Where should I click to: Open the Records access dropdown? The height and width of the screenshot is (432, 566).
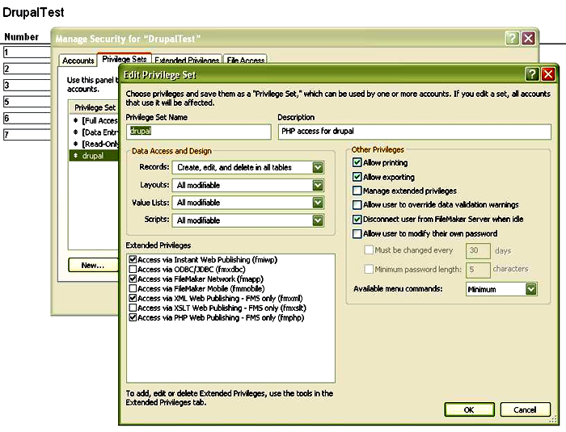click(x=318, y=168)
